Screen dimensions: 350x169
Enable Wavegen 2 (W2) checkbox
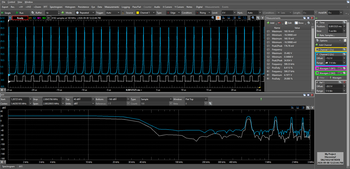(317, 73)
